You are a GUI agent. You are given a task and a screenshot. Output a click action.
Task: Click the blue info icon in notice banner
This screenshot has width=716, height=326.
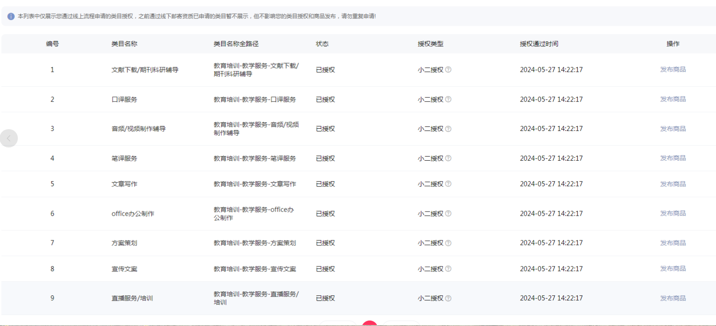click(x=11, y=16)
